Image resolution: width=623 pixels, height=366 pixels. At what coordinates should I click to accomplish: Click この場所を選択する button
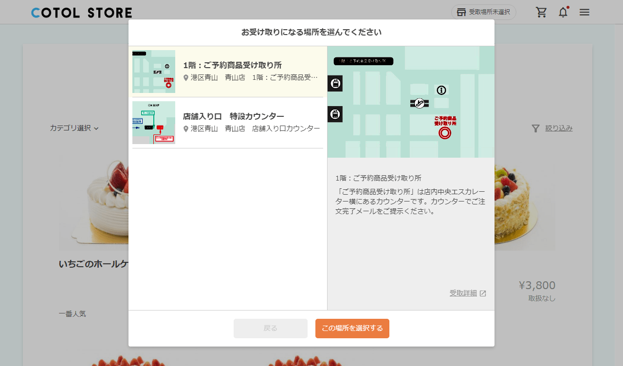(x=352, y=329)
